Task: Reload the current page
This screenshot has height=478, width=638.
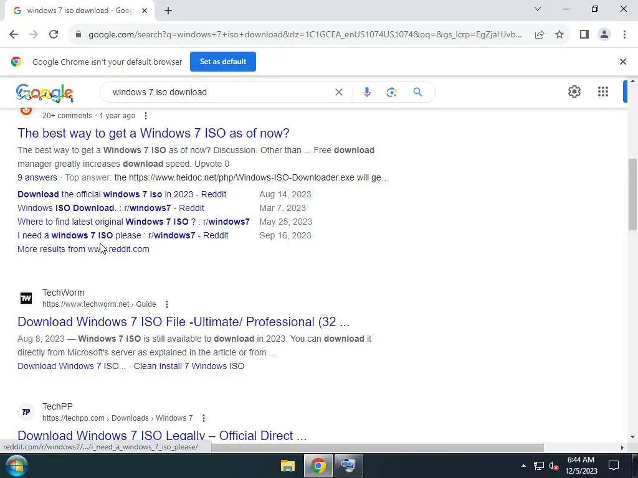Action: [x=54, y=35]
